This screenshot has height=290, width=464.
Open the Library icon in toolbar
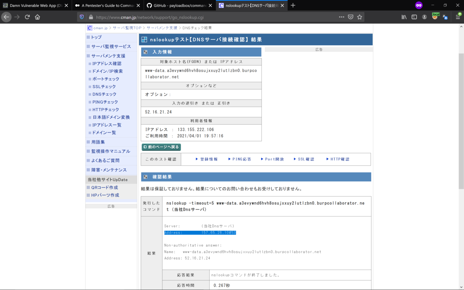(404, 17)
